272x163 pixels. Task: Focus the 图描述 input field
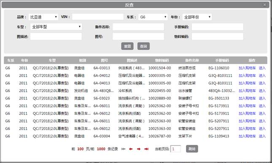pos(56,37)
